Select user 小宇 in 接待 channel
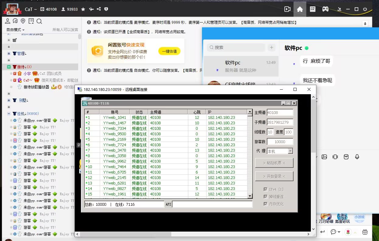Image resolution: width=379 pixels, height=241 pixels. coord(27,74)
